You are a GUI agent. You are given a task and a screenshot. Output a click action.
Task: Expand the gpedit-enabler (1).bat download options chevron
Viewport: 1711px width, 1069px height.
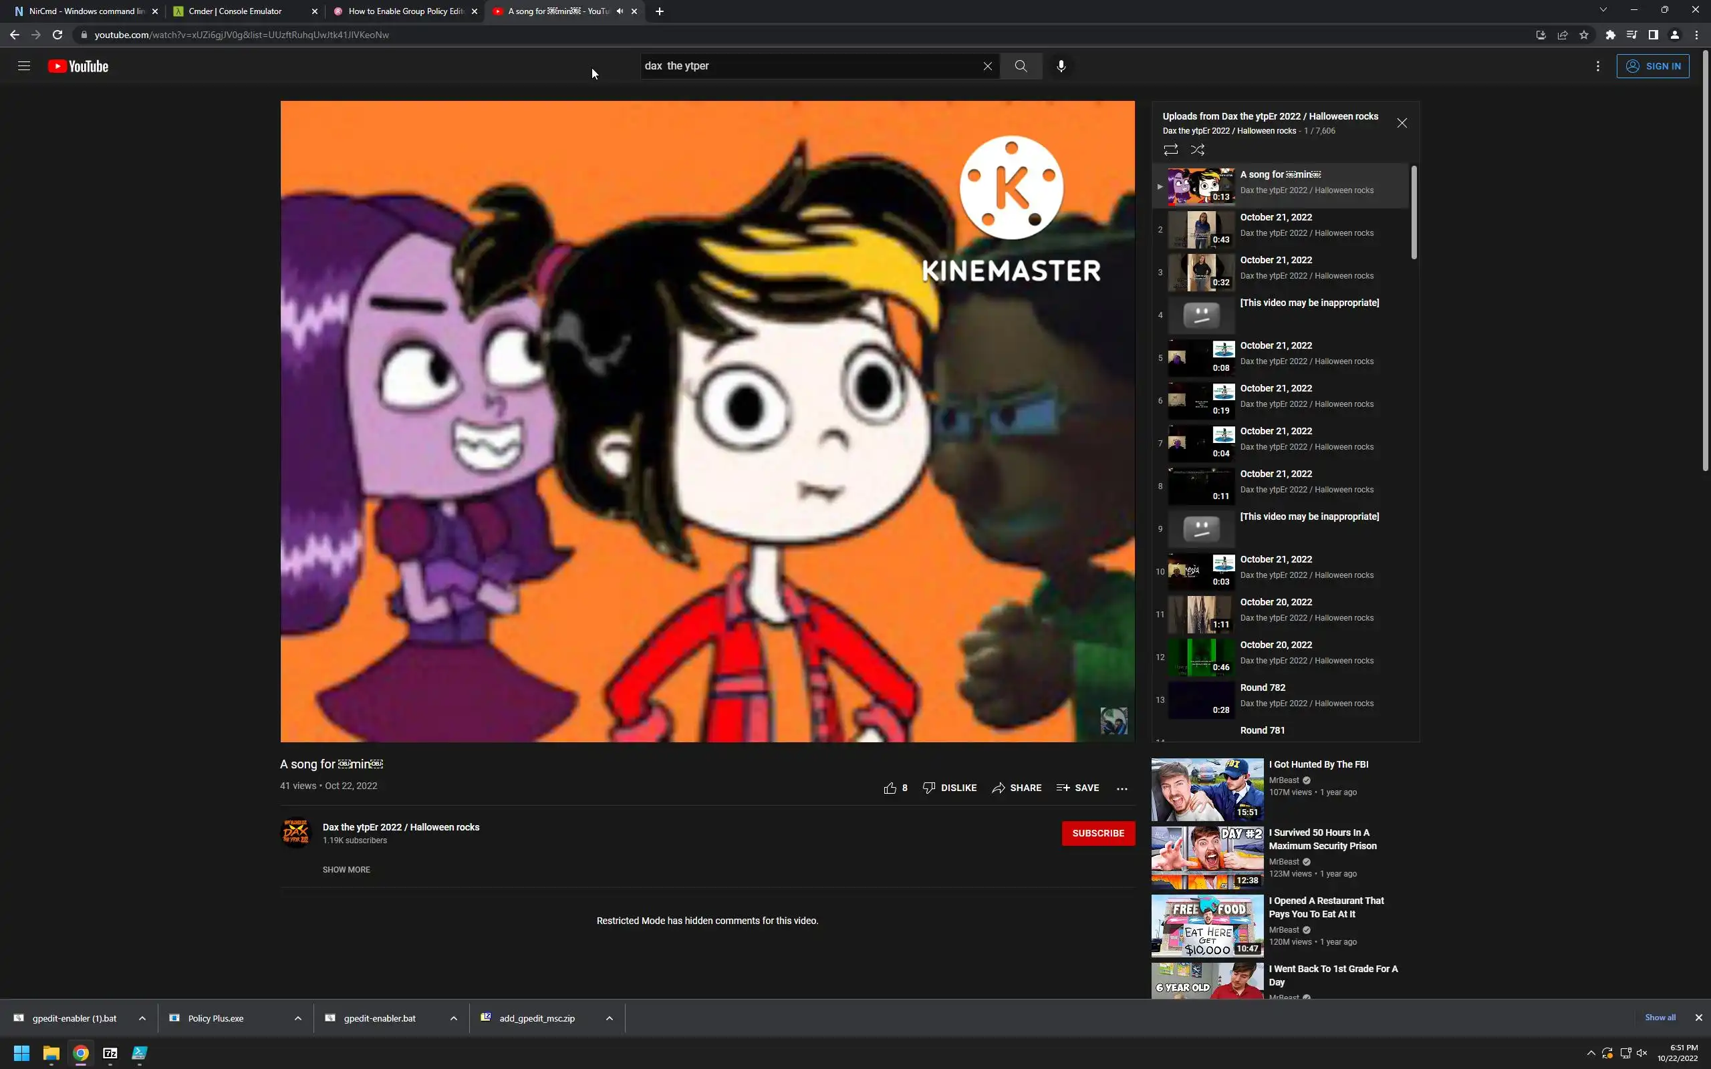point(142,1018)
